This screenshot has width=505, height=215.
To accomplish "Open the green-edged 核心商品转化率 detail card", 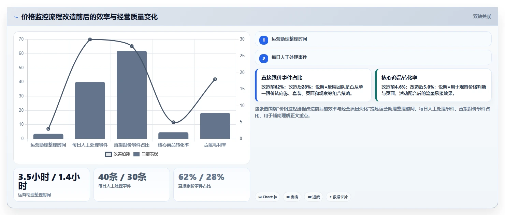I will pyautogui.click(x=433, y=85).
